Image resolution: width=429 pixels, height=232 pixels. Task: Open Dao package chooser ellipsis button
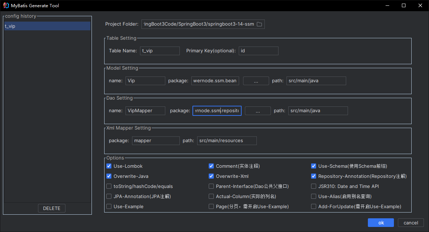click(258, 111)
